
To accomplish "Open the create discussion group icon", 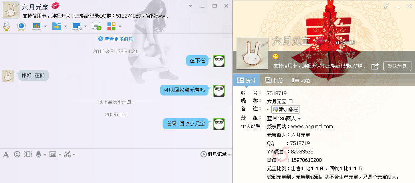I will pyautogui.click(x=96, y=26).
